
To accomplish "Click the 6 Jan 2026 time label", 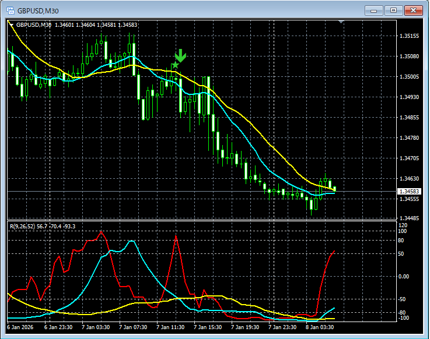I will 20,327.
